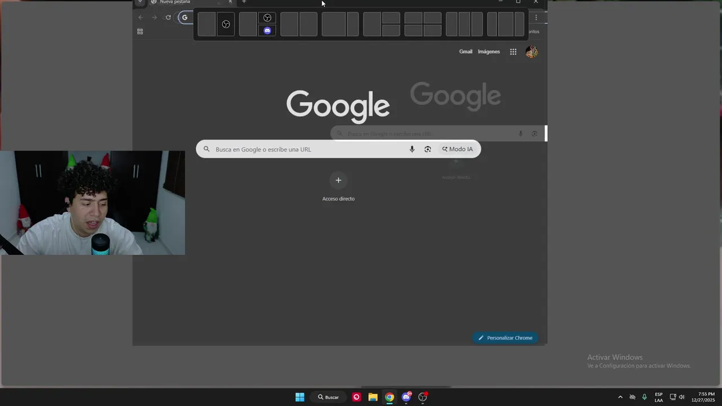
Task: Click the Google icon in the address bar
Action: [x=184, y=17]
